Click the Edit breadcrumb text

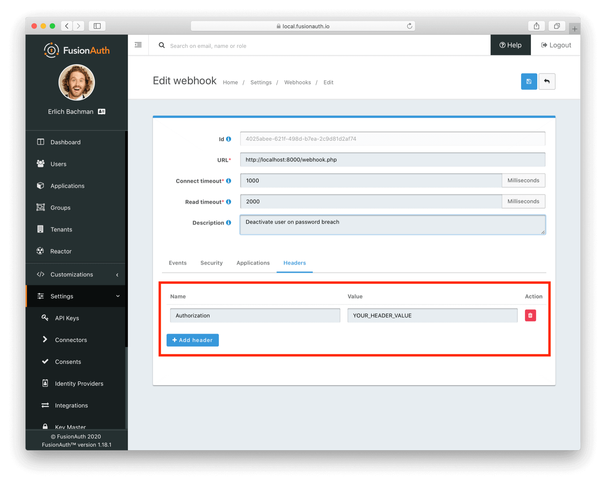pyautogui.click(x=328, y=82)
